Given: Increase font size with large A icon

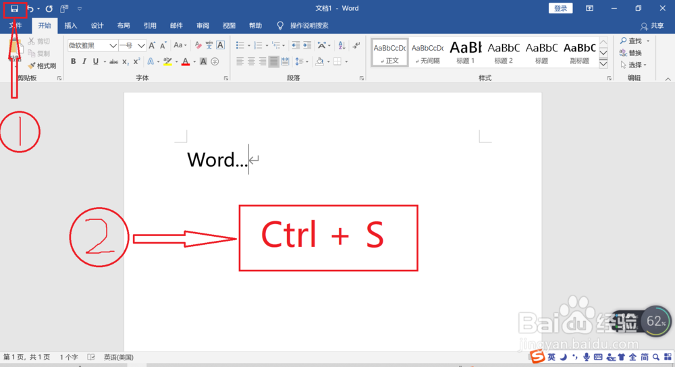Looking at the screenshot, I should (x=152, y=45).
